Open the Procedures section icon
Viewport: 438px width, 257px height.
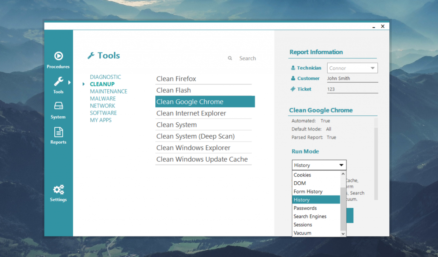[x=58, y=56]
